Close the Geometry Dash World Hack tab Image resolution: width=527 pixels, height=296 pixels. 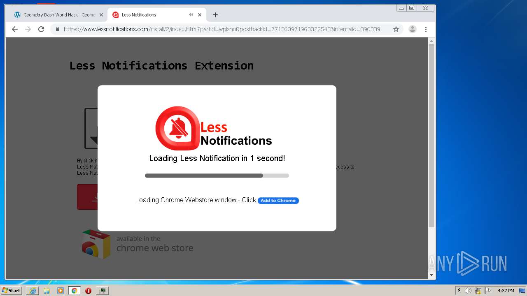(101, 15)
